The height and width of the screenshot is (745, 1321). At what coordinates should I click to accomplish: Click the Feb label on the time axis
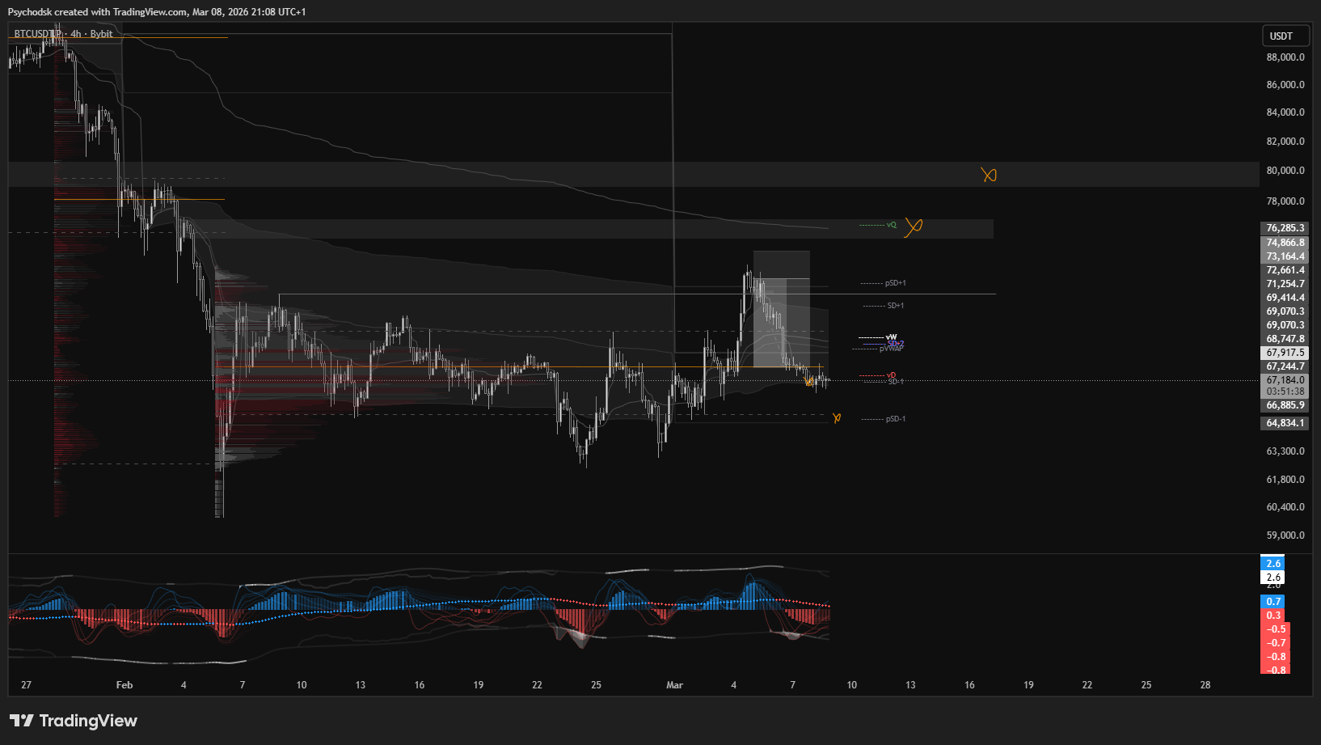coord(125,685)
